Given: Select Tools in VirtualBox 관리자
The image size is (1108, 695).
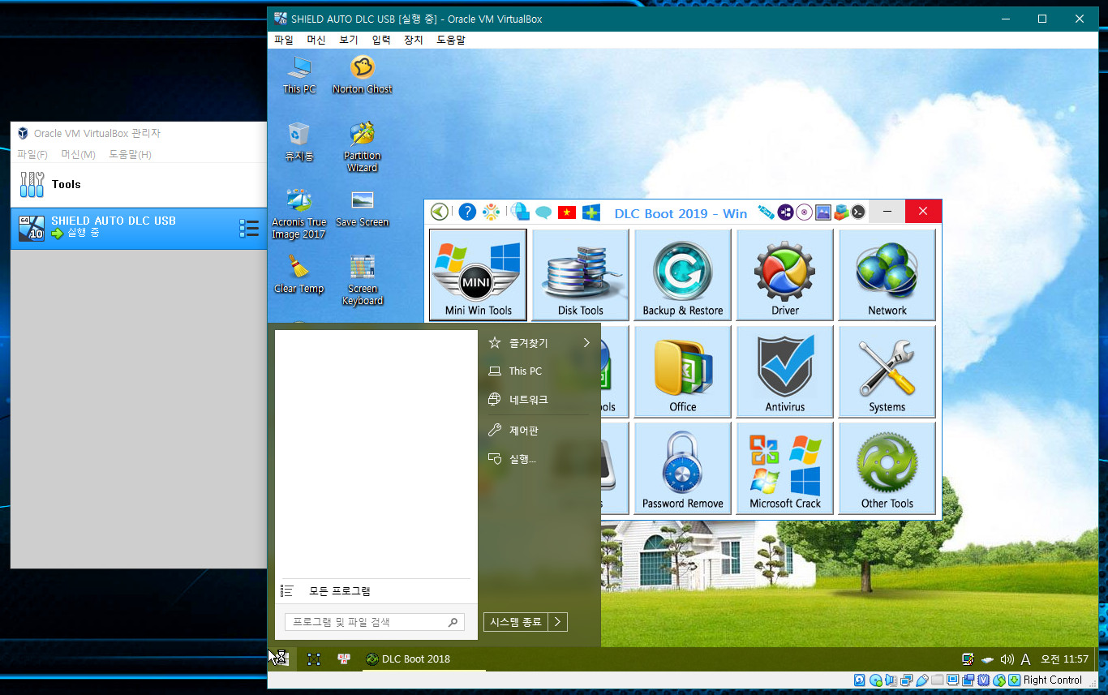Looking at the screenshot, I should (x=139, y=185).
